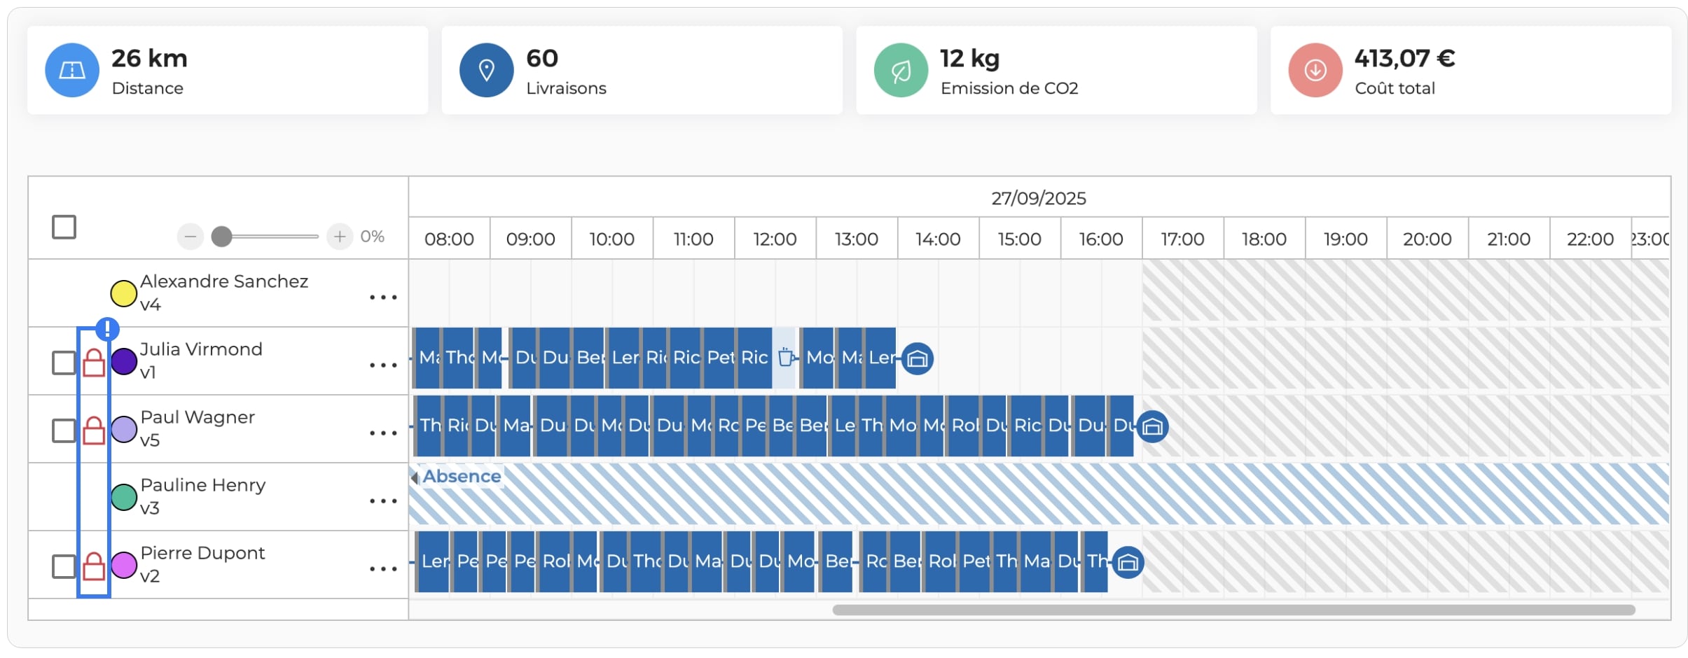
Task: Open the three-dot menu for Alexandre Sanchez
Action: pyautogui.click(x=383, y=297)
